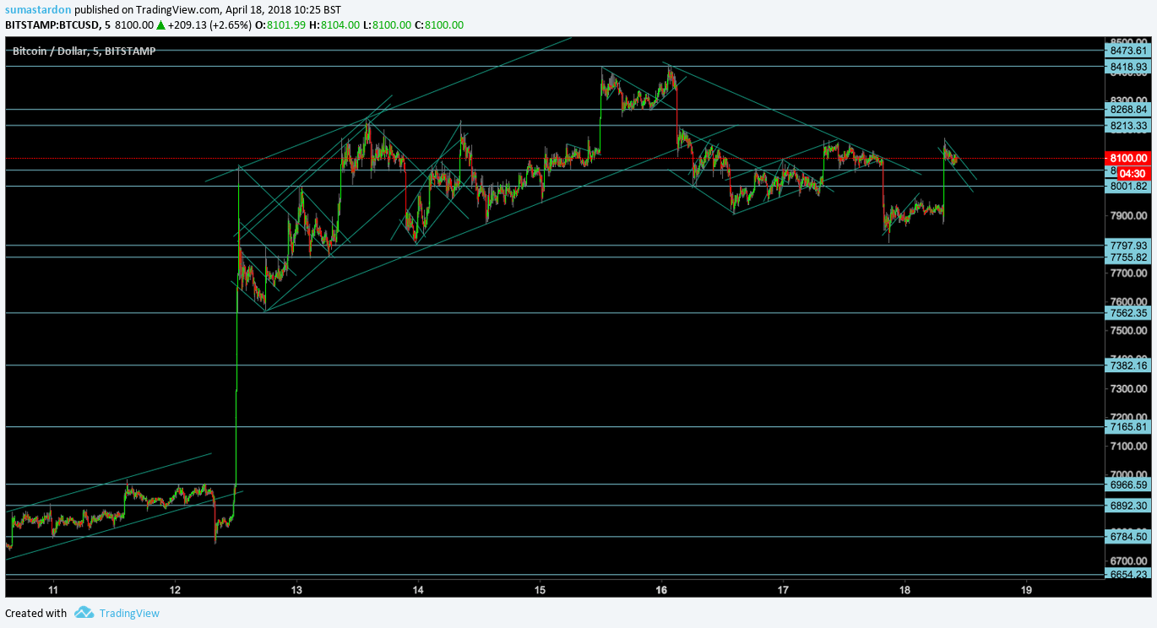Select the 8213.33 price level label
The height and width of the screenshot is (628, 1157).
pyautogui.click(x=1128, y=126)
